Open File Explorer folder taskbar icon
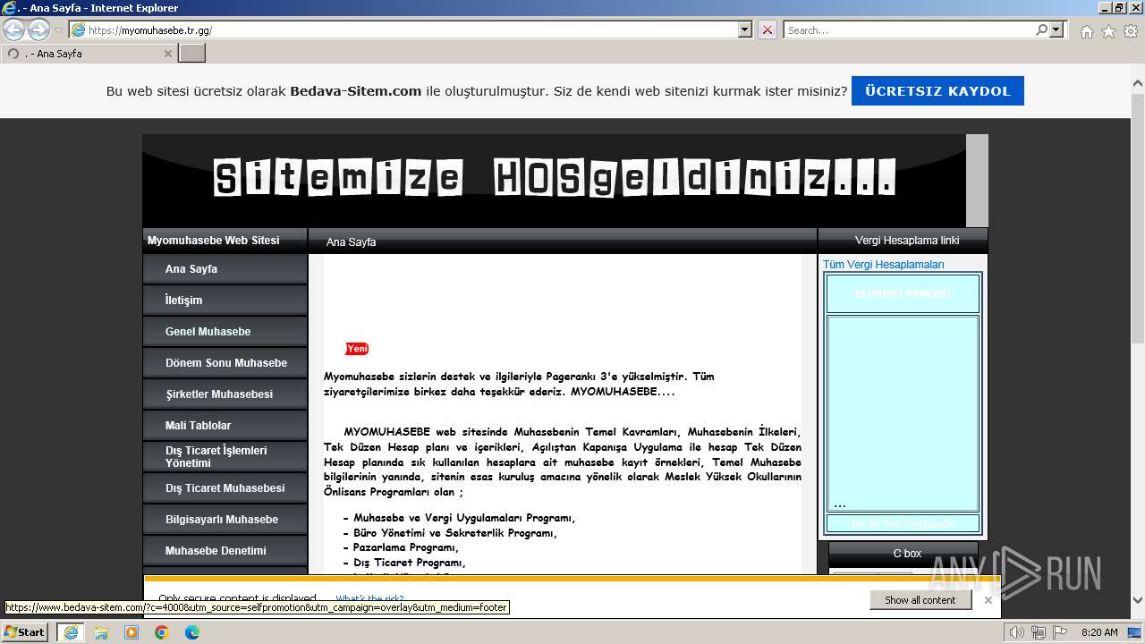This screenshot has height=644, width=1145. tap(100, 632)
